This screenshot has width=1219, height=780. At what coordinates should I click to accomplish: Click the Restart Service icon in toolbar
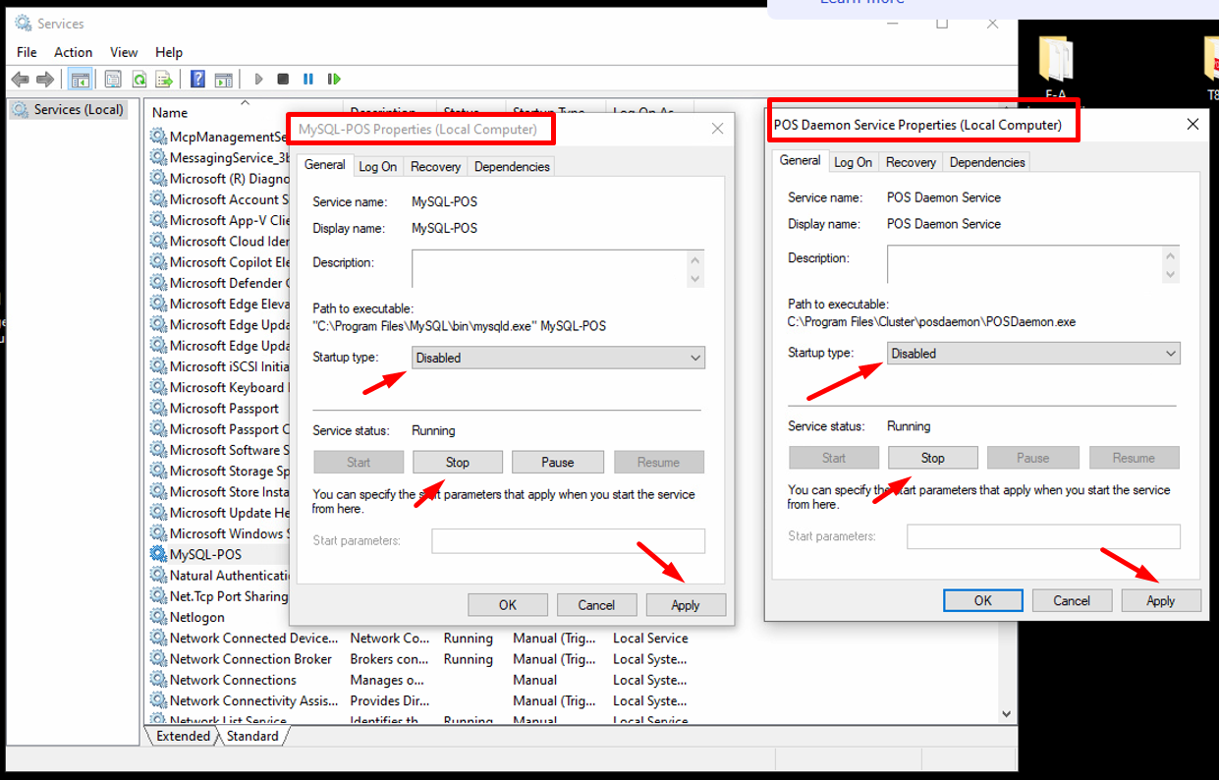[335, 80]
